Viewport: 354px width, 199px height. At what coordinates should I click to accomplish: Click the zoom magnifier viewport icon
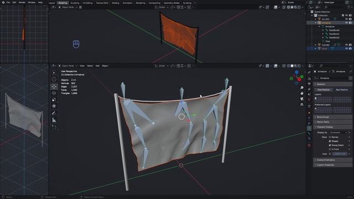tap(302, 87)
